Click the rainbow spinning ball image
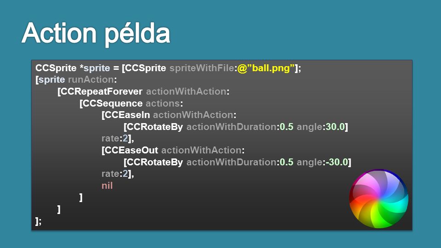This screenshot has width=441, height=248. (x=379, y=198)
